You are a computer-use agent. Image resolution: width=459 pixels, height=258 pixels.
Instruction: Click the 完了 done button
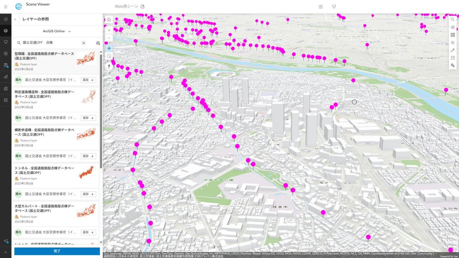57,251
